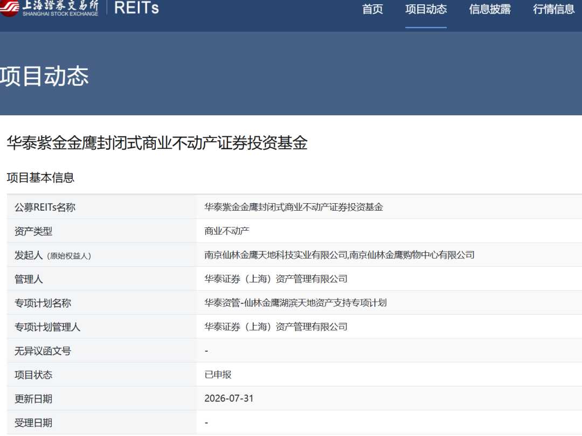Select the 商业不动产 value

[227, 231]
